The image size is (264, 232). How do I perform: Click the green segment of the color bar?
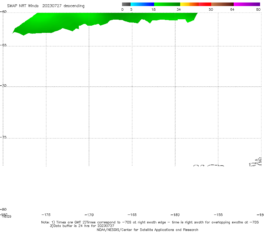coord(167,4)
